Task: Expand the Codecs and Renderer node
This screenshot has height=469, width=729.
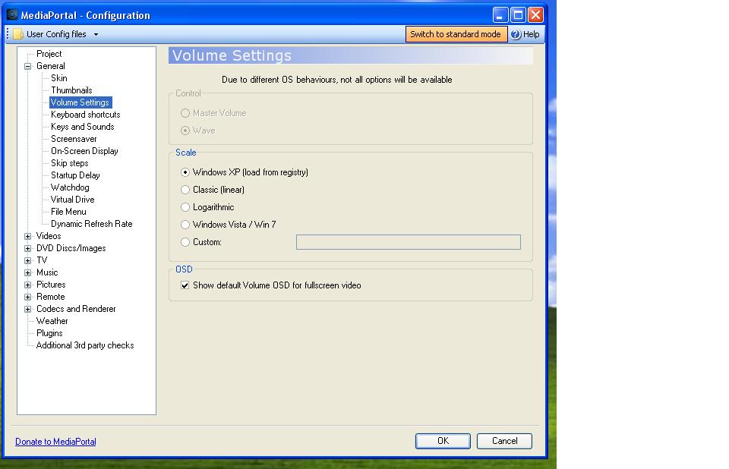Action: (x=28, y=309)
